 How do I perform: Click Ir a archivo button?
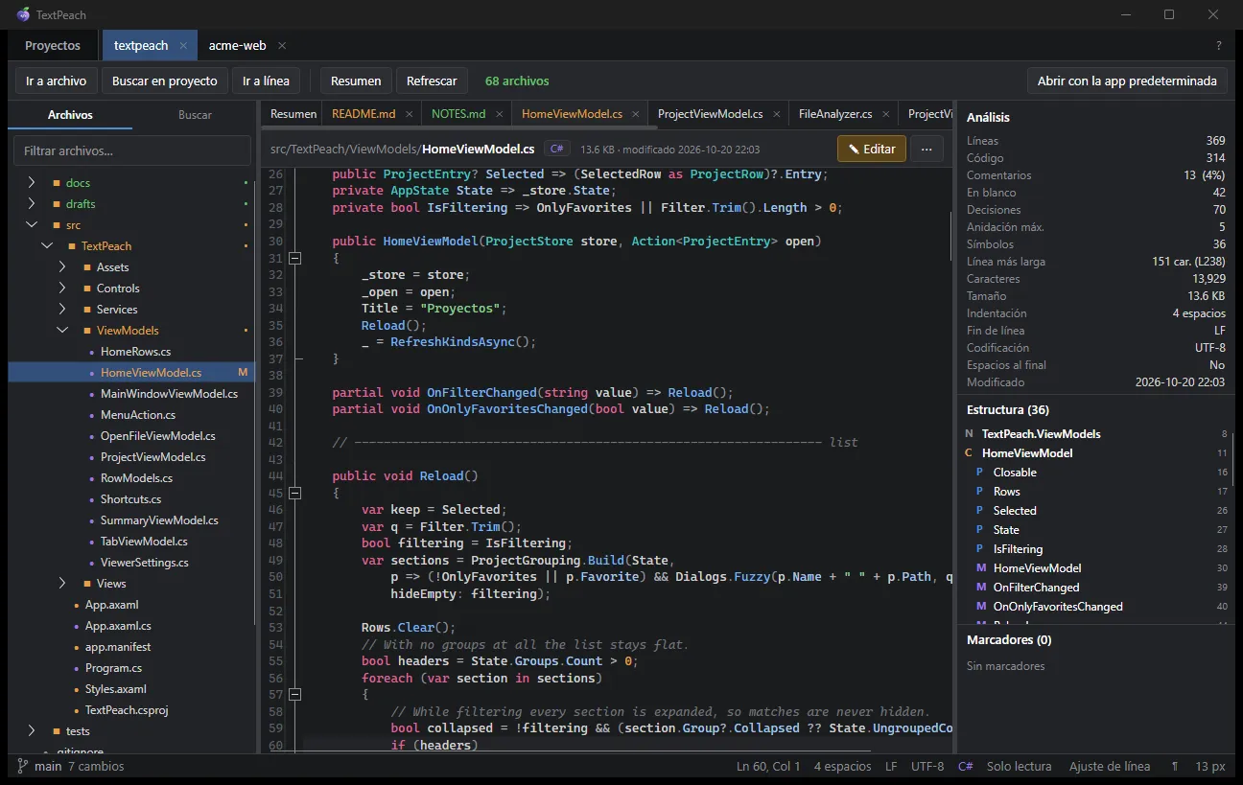(56, 81)
